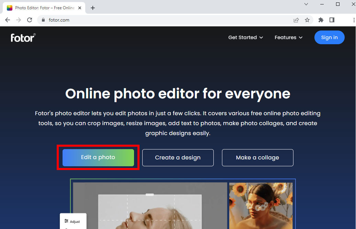Click the Make a collage button
This screenshot has height=229, width=356.
pyautogui.click(x=257, y=158)
